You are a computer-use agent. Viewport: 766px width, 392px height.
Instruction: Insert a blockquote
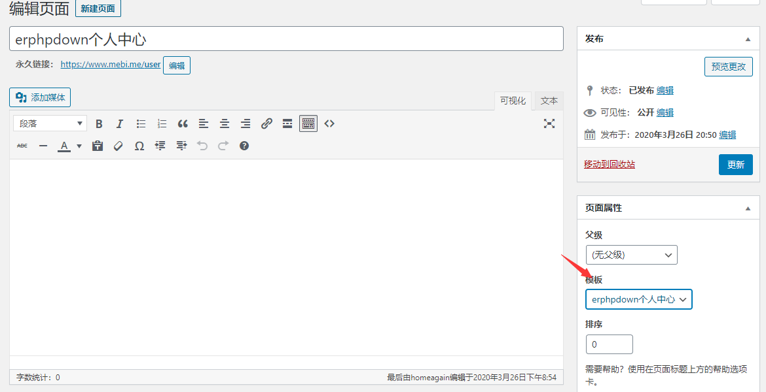183,123
